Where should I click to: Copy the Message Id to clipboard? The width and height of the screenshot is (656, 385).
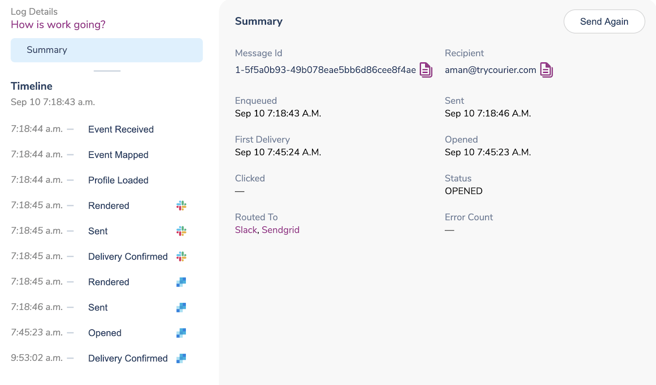(x=426, y=70)
